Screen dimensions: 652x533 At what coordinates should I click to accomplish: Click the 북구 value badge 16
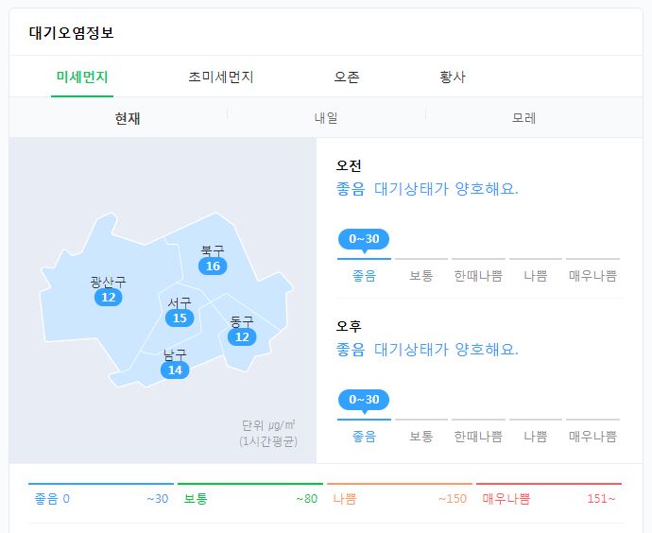(213, 266)
